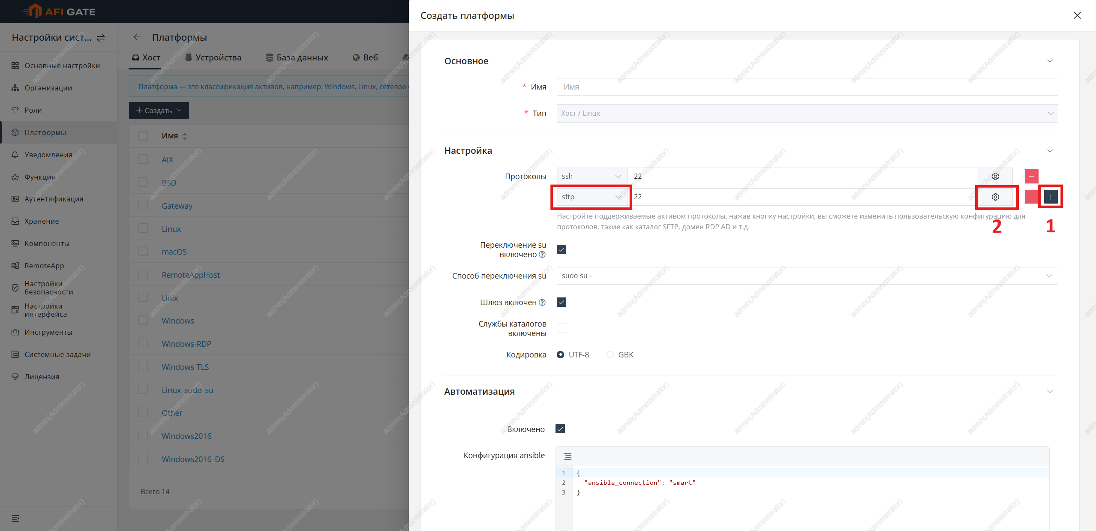Screen dimensions: 1096x531
Task: Open the Linux_sudo_su platform link
Action: click(187, 390)
